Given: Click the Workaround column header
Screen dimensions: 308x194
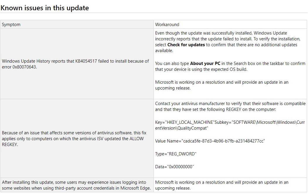Looking at the screenshot, I should (167, 25).
